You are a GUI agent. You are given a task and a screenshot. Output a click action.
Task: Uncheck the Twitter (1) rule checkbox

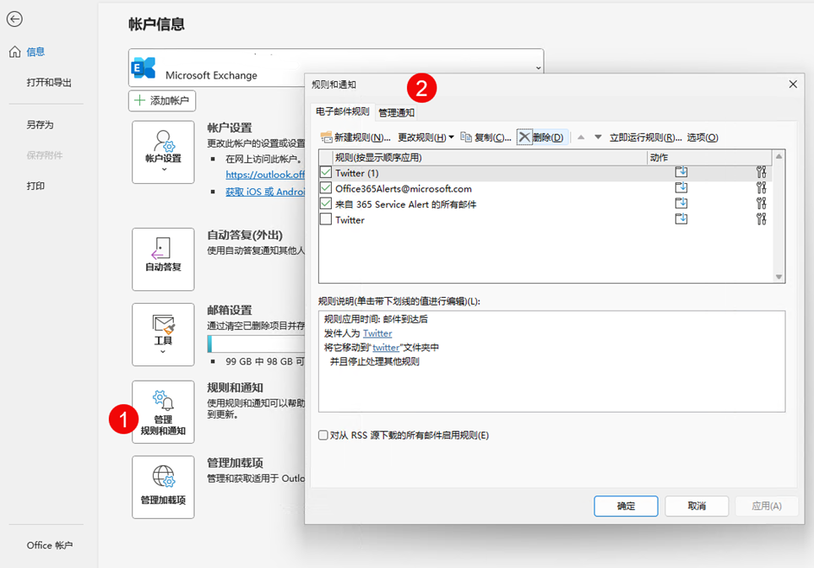[x=326, y=172]
